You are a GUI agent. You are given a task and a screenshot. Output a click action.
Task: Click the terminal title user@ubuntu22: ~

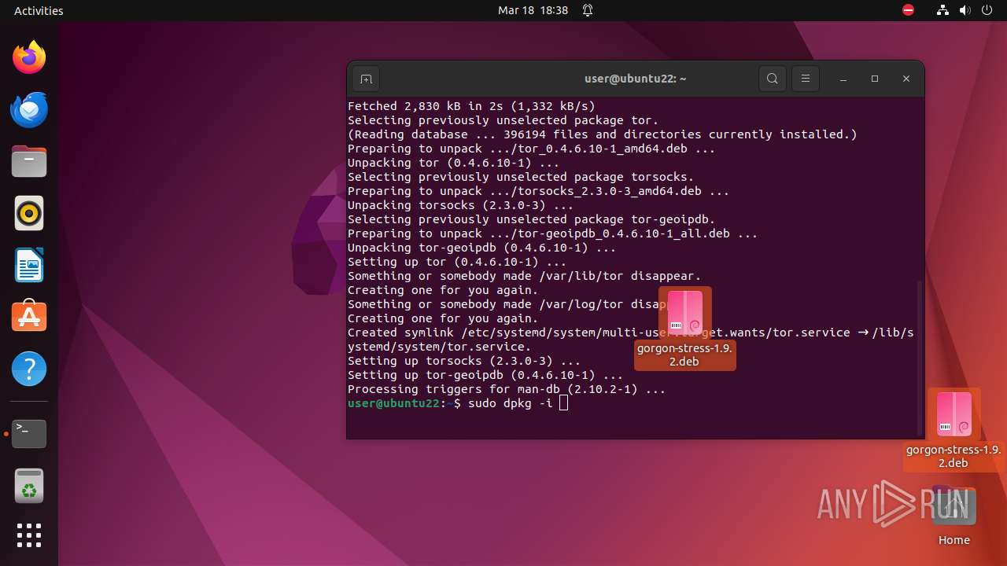pos(636,79)
